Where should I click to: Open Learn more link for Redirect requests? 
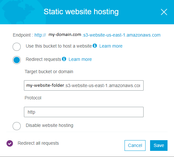tap(80, 59)
